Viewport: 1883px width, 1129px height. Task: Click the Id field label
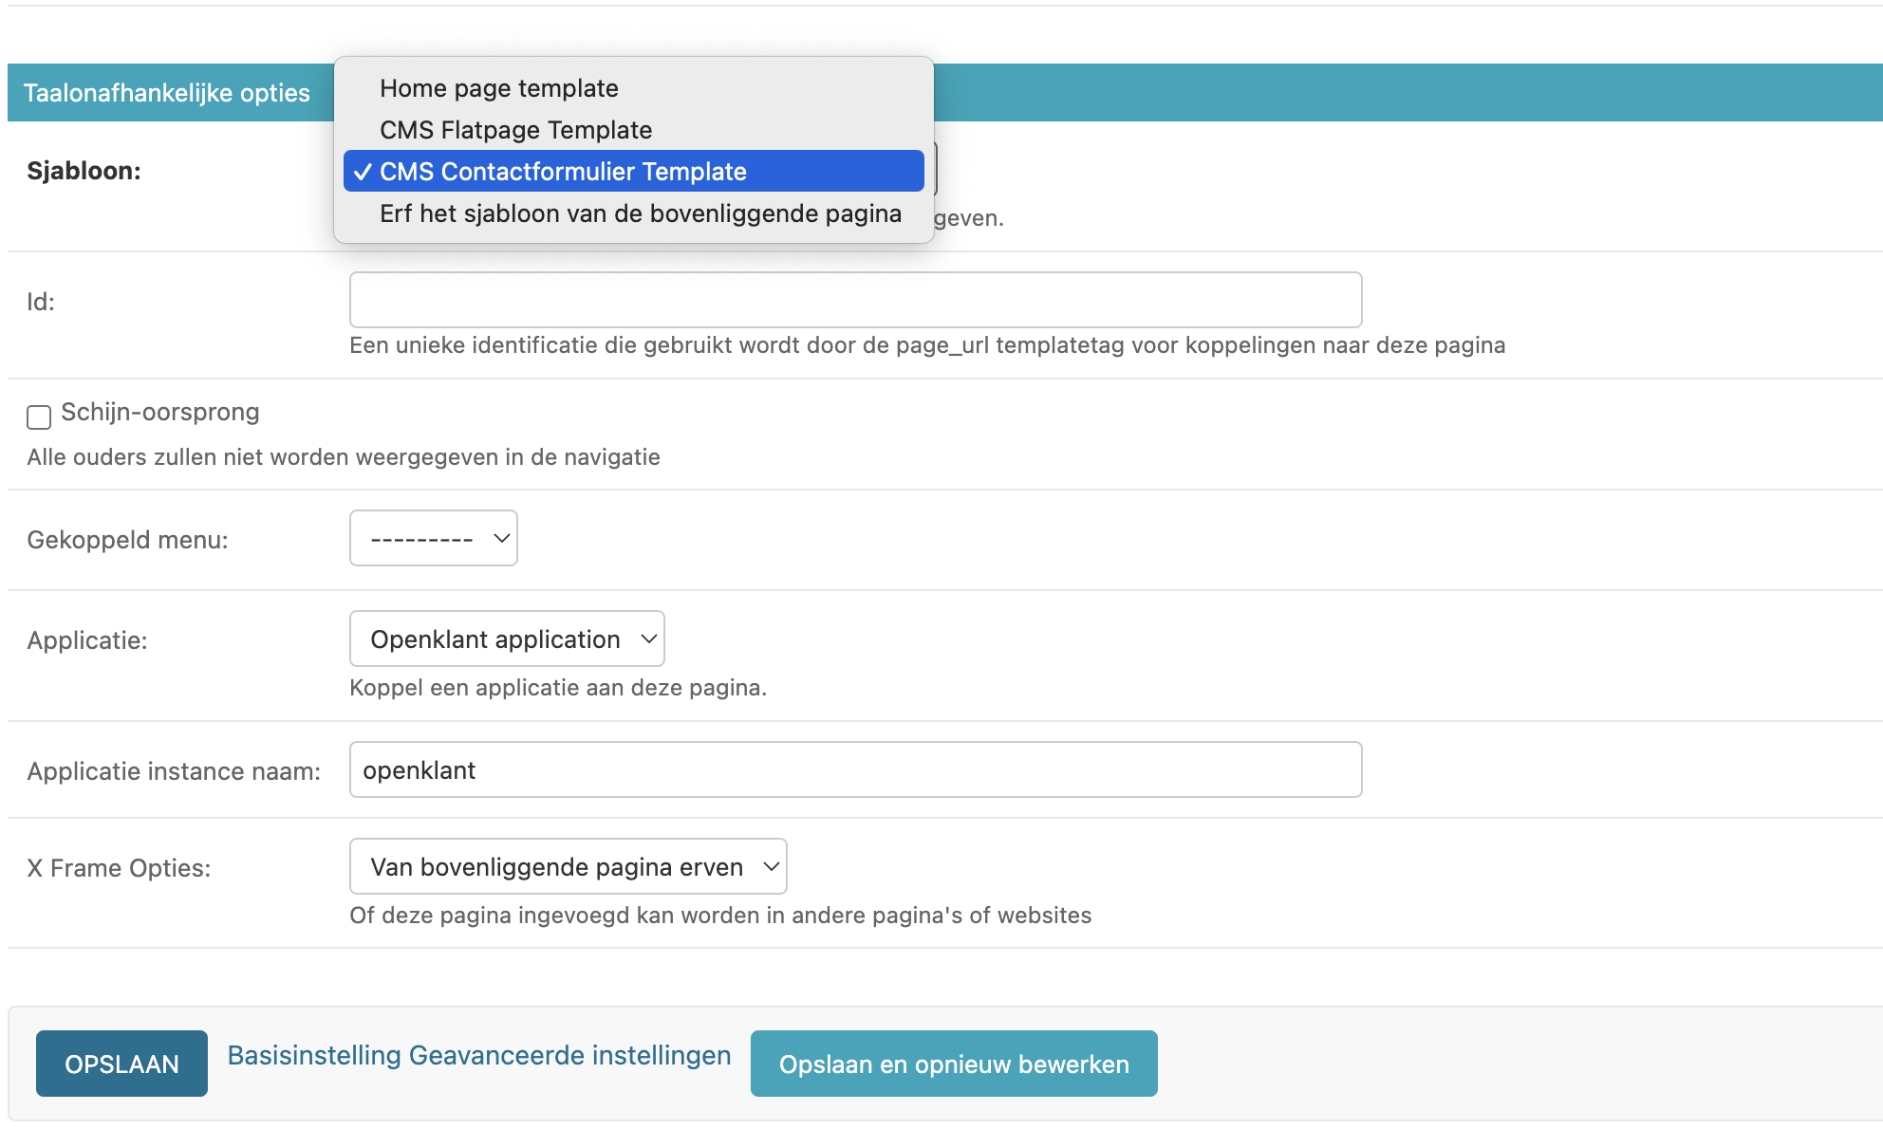41,302
